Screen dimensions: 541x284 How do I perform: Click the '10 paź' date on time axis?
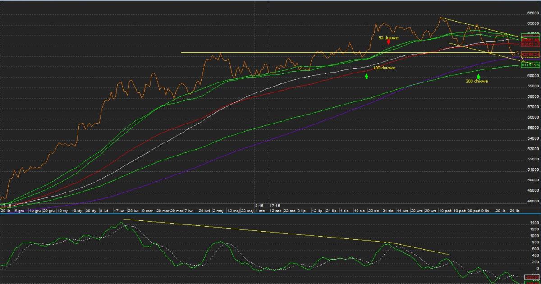pos(445,211)
